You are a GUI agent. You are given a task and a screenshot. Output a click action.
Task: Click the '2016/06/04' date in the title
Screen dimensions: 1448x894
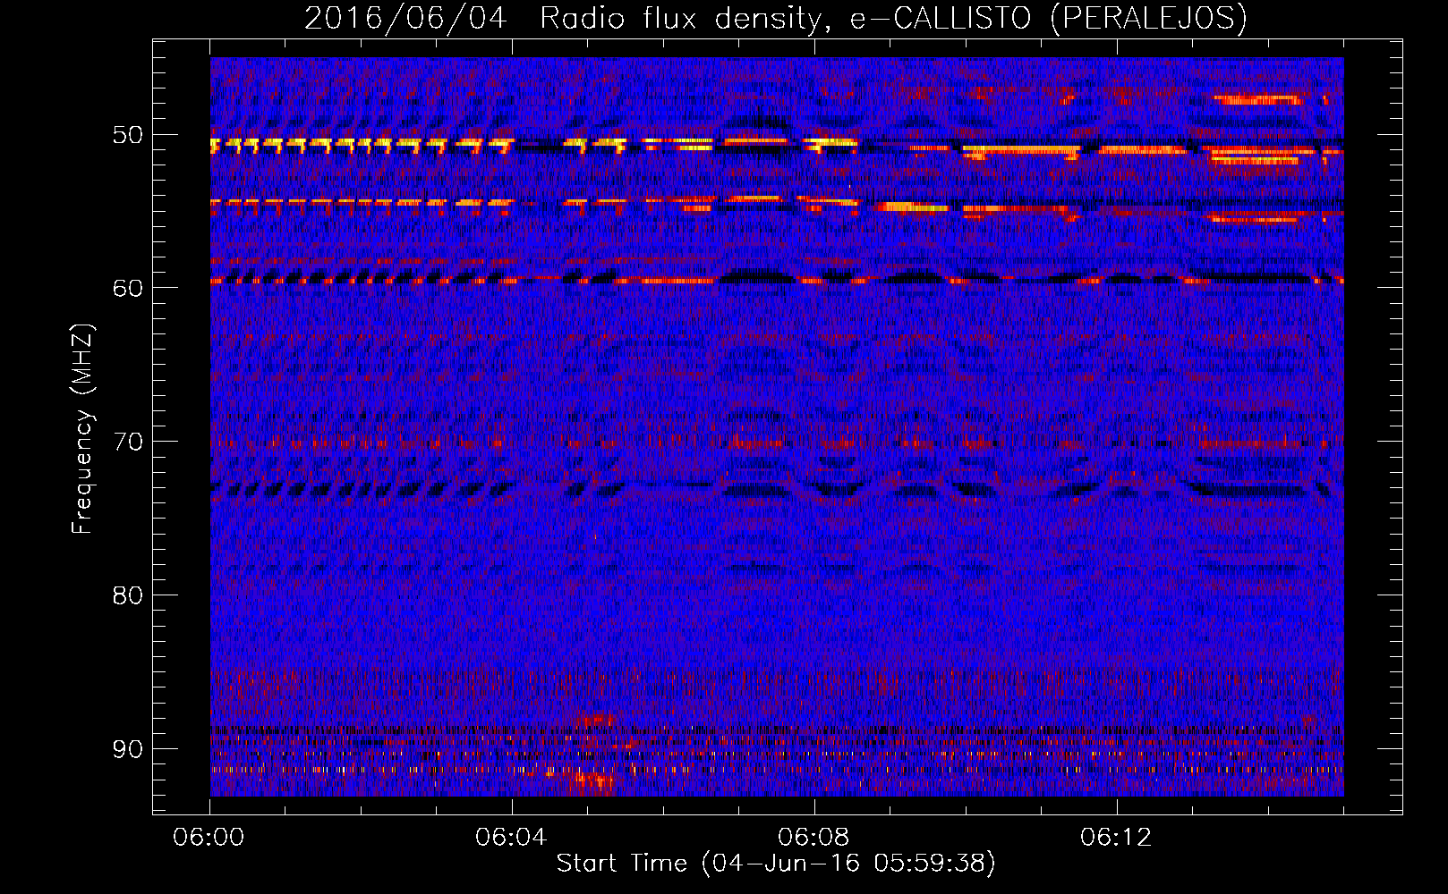click(x=405, y=18)
